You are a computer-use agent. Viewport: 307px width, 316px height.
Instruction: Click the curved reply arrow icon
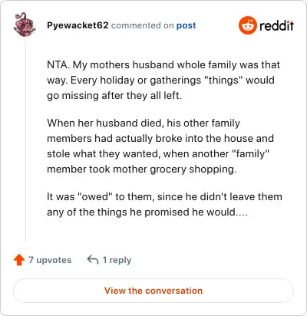point(93,260)
